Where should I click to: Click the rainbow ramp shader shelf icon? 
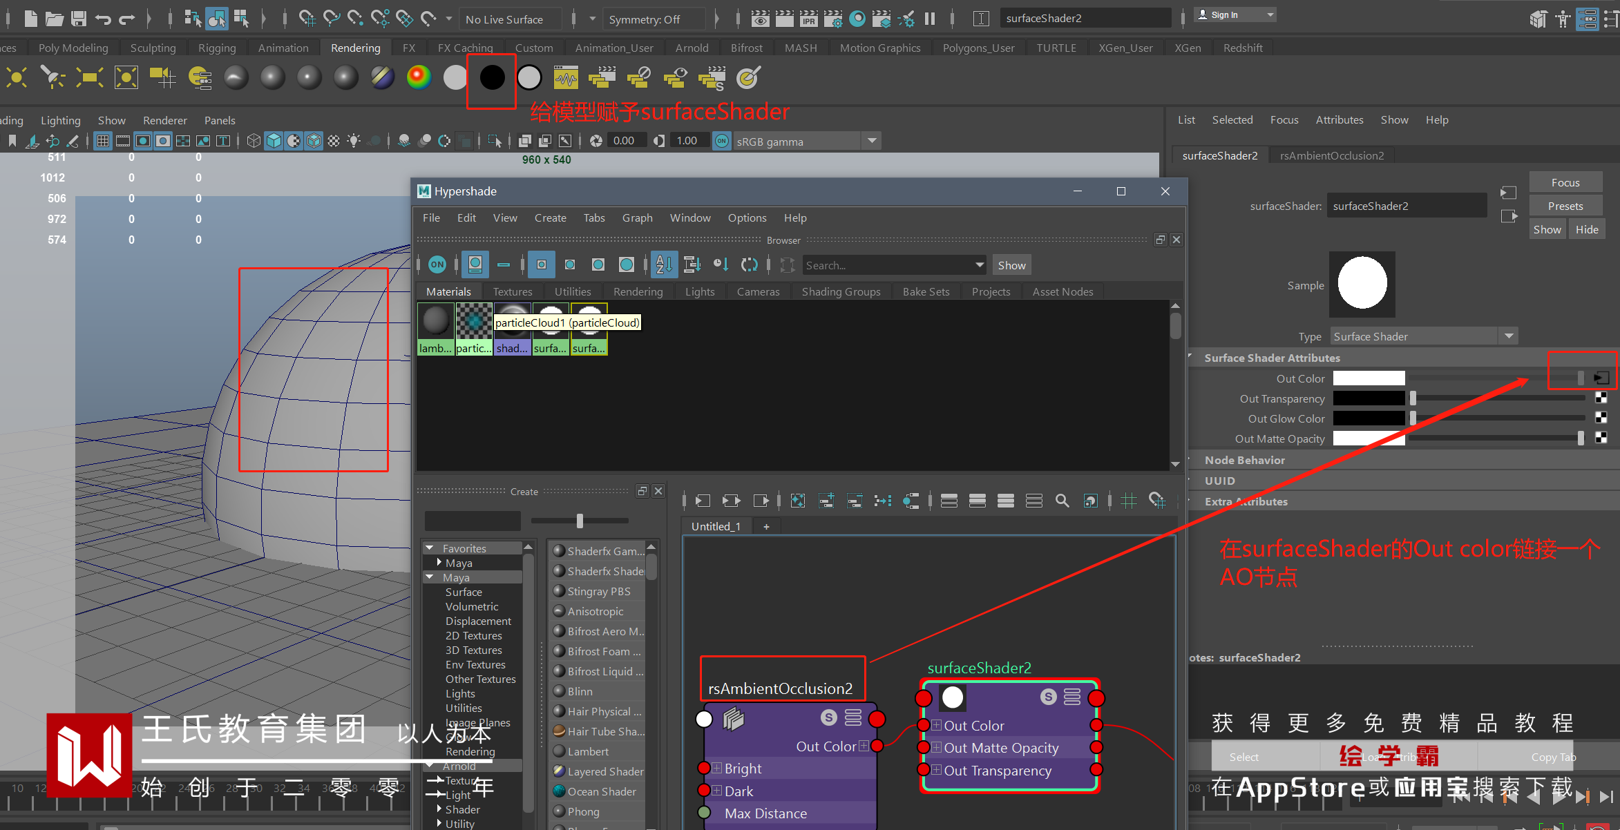tap(419, 78)
